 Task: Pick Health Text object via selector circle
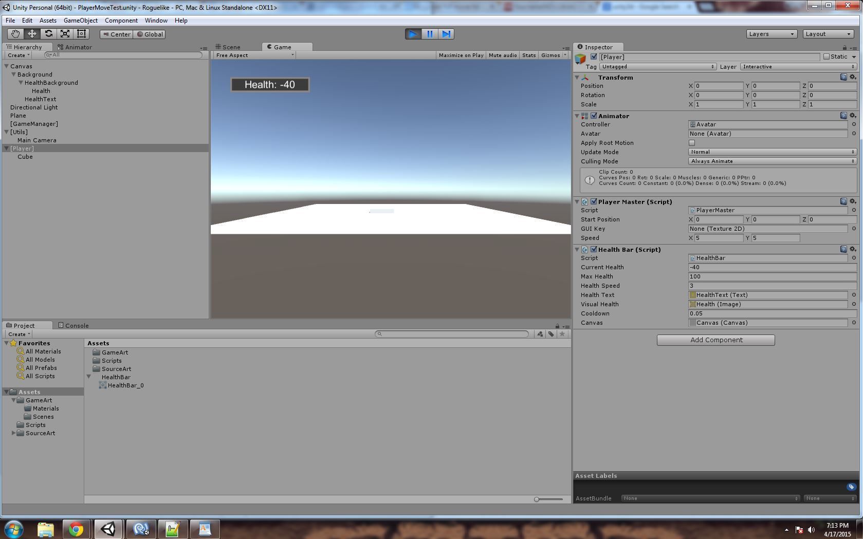(854, 295)
